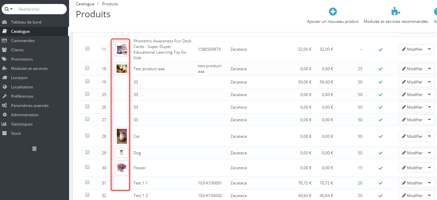Select the checkbox for product 25
The image size is (437, 200).
click(87, 94)
